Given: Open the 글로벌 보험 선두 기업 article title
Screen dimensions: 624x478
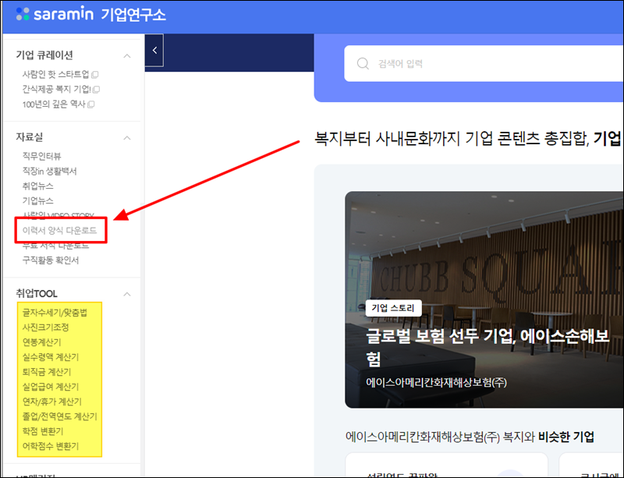Looking at the screenshot, I should point(487,347).
